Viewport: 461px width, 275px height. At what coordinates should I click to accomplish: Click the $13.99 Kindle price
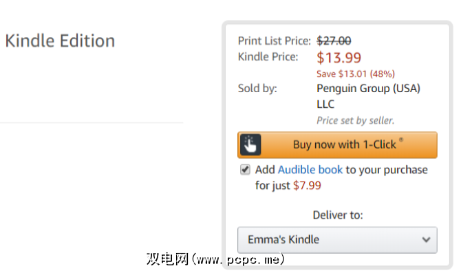(x=339, y=58)
